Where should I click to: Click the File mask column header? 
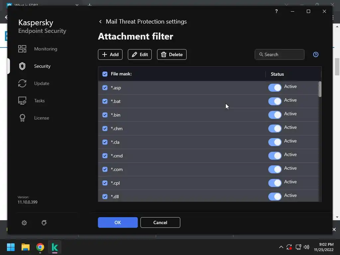[121, 74]
